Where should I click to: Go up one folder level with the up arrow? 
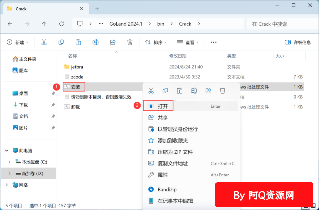[x=44, y=24]
